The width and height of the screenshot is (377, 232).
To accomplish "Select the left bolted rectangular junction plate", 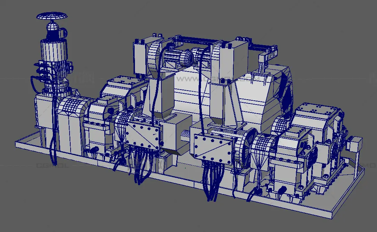I will pos(144,134).
